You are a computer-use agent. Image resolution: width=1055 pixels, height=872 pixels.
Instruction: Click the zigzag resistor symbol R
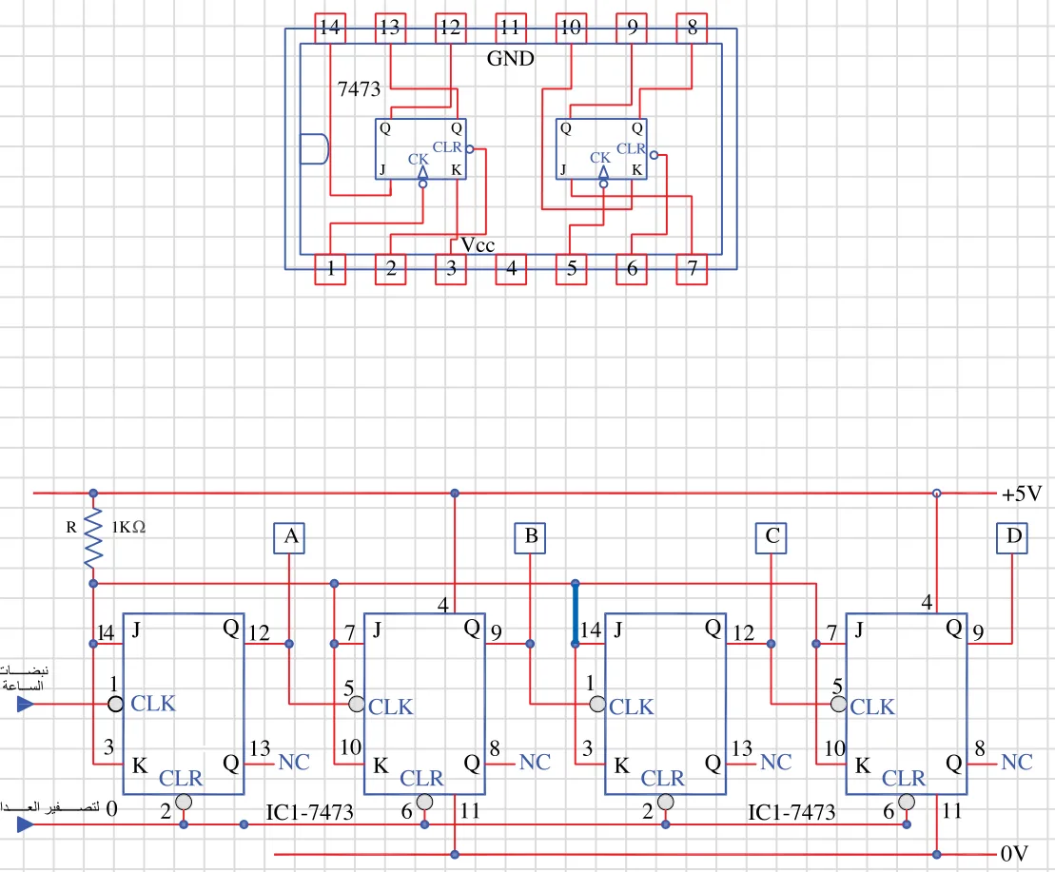[93, 538]
